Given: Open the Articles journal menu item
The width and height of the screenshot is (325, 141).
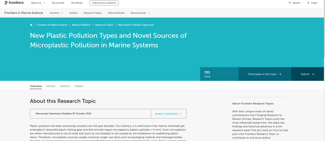Looking at the screenshot, I should pos(73,13).
